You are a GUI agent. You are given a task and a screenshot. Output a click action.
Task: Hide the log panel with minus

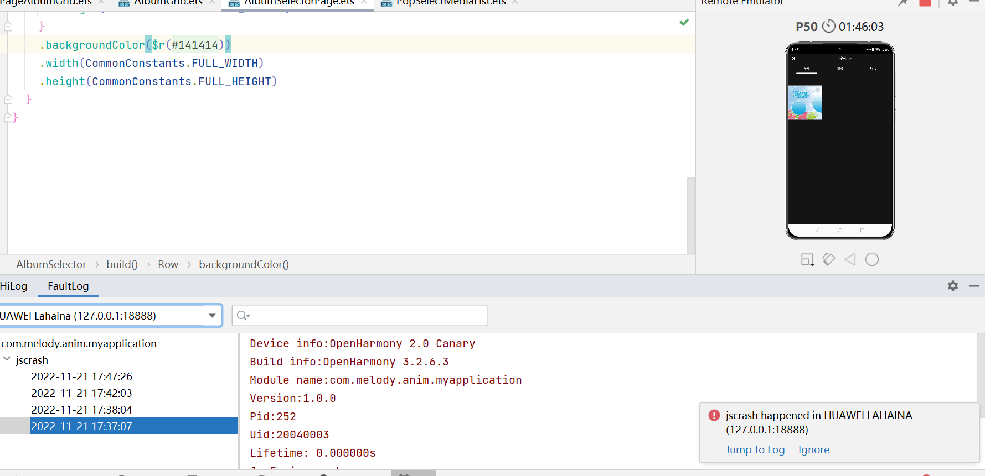[x=974, y=286]
